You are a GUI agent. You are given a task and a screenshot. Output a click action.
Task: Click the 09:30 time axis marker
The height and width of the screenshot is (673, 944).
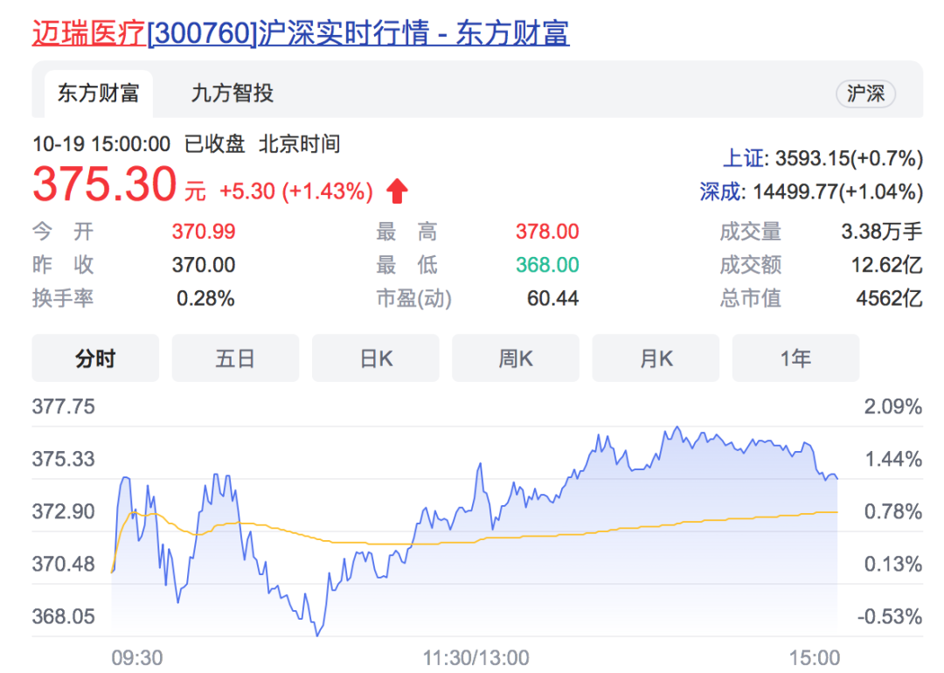pos(137,657)
